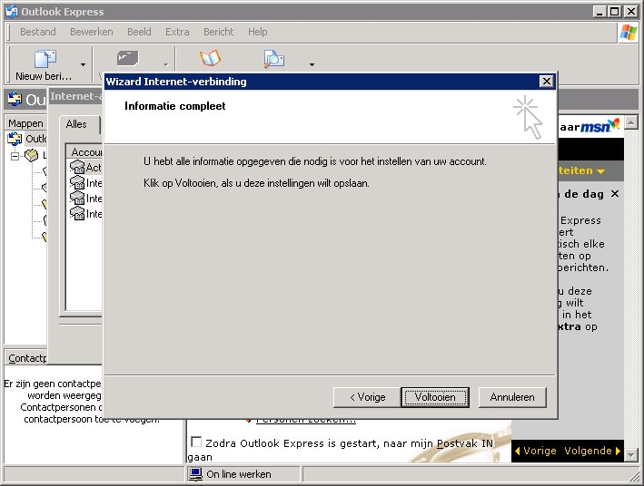Viewport: 644px width, 486px height.
Task: Click the On line werken status icon
Action: (x=195, y=474)
